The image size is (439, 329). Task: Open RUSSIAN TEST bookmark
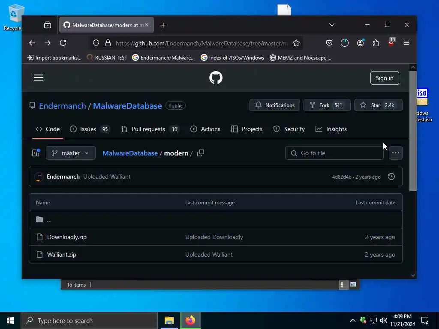tap(107, 58)
